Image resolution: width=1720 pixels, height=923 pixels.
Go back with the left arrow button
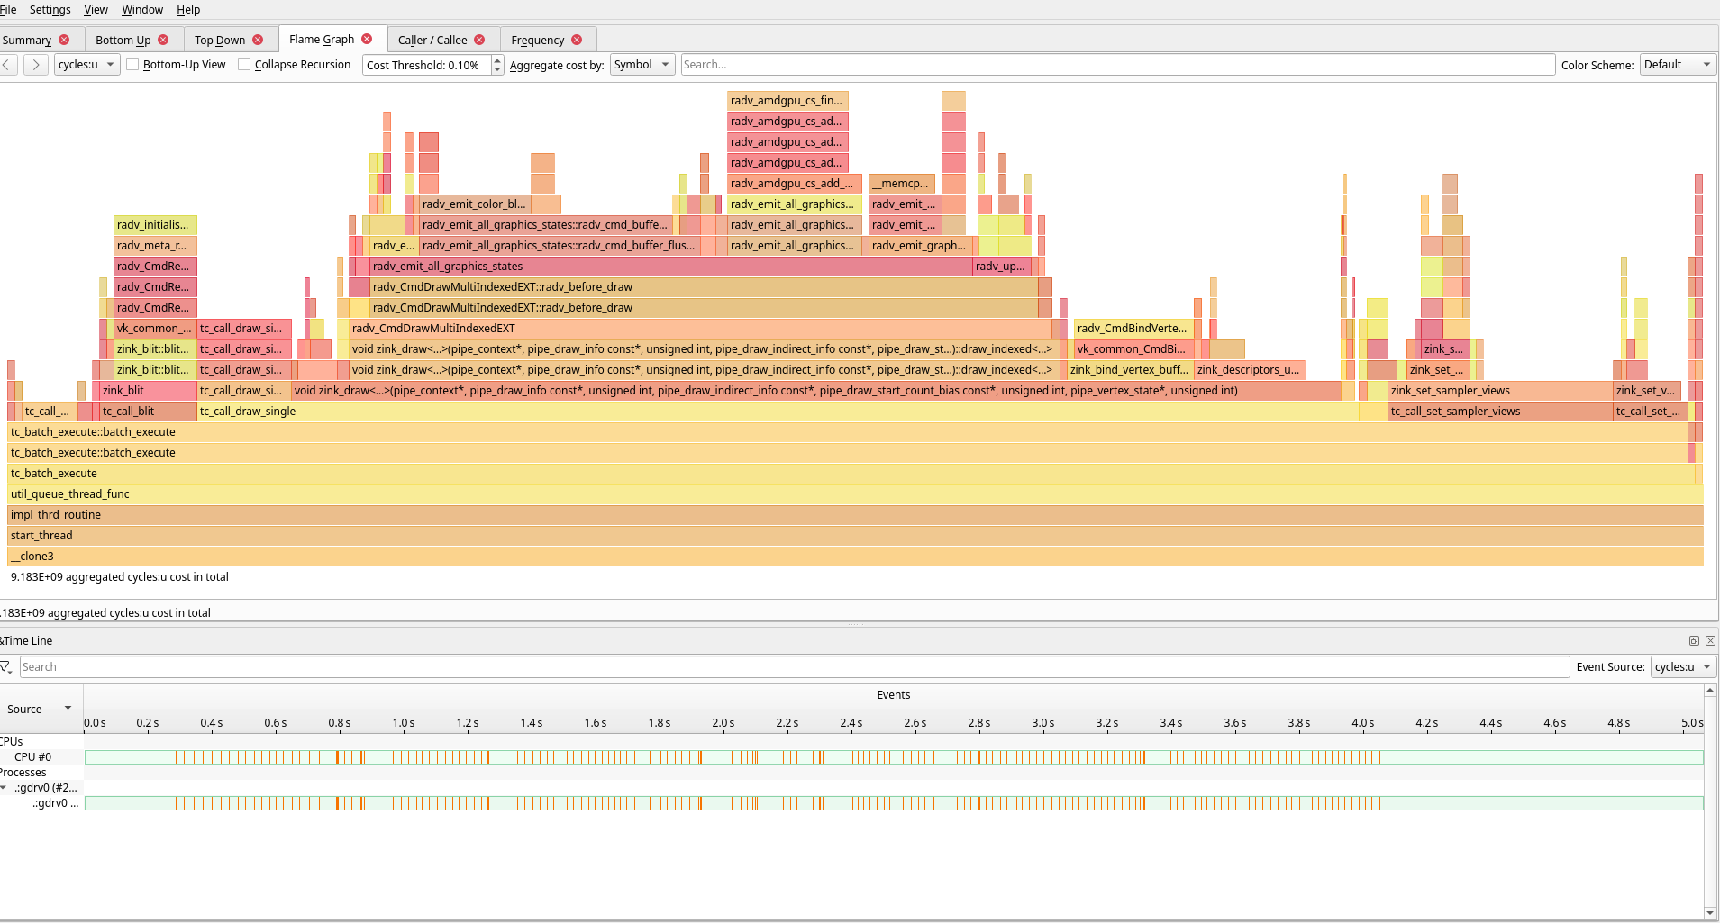tap(8, 65)
